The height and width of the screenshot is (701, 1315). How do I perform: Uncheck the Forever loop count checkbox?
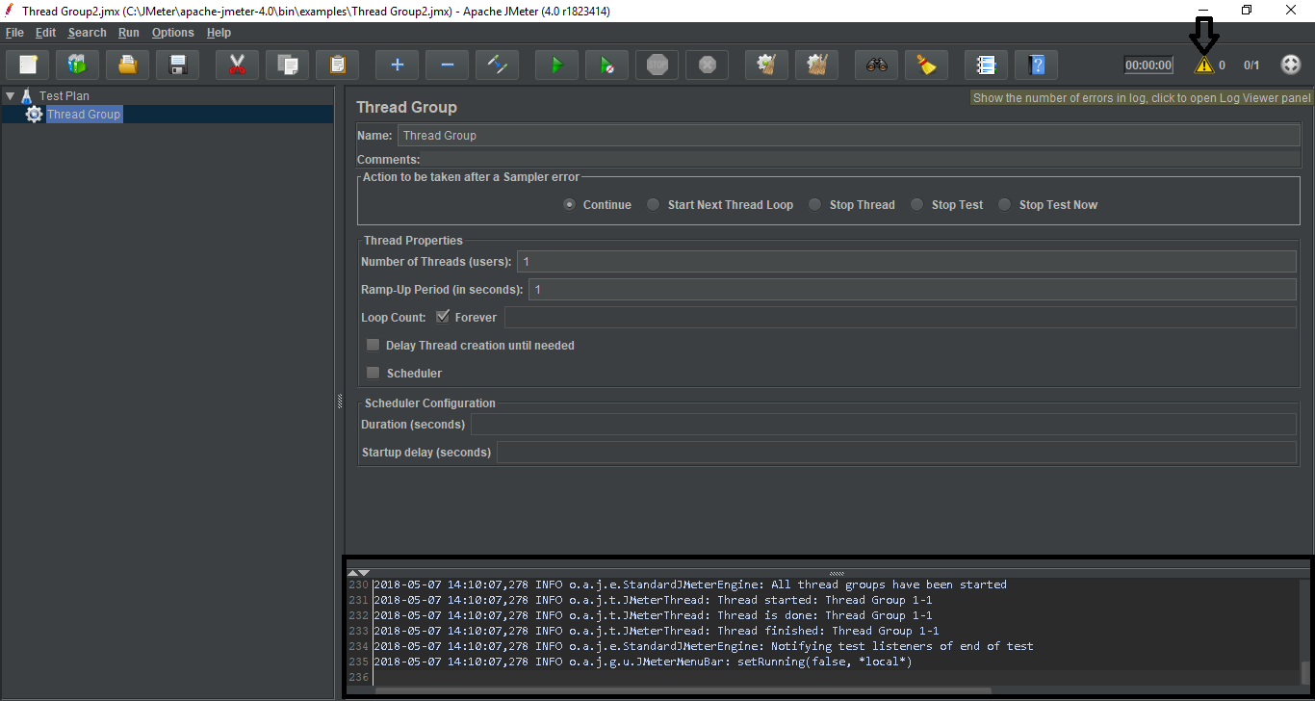(443, 317)
